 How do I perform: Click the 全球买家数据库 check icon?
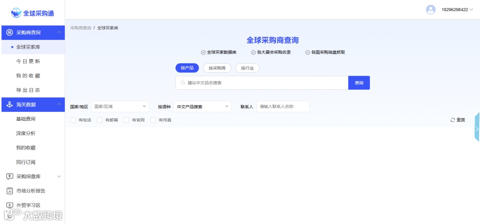coord(203,52)
